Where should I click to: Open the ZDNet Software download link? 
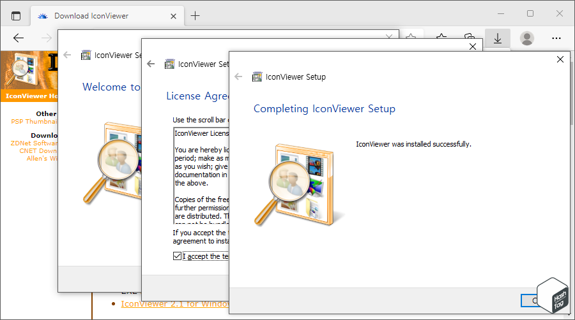pyautogui.click(x=34, y=143)
